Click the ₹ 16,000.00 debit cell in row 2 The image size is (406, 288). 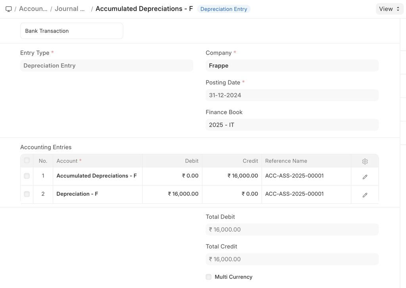[x=173, y=194]
